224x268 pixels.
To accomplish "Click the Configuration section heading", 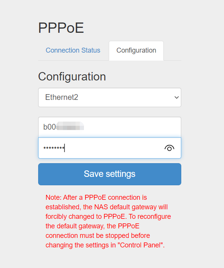I will coord(72,76).
